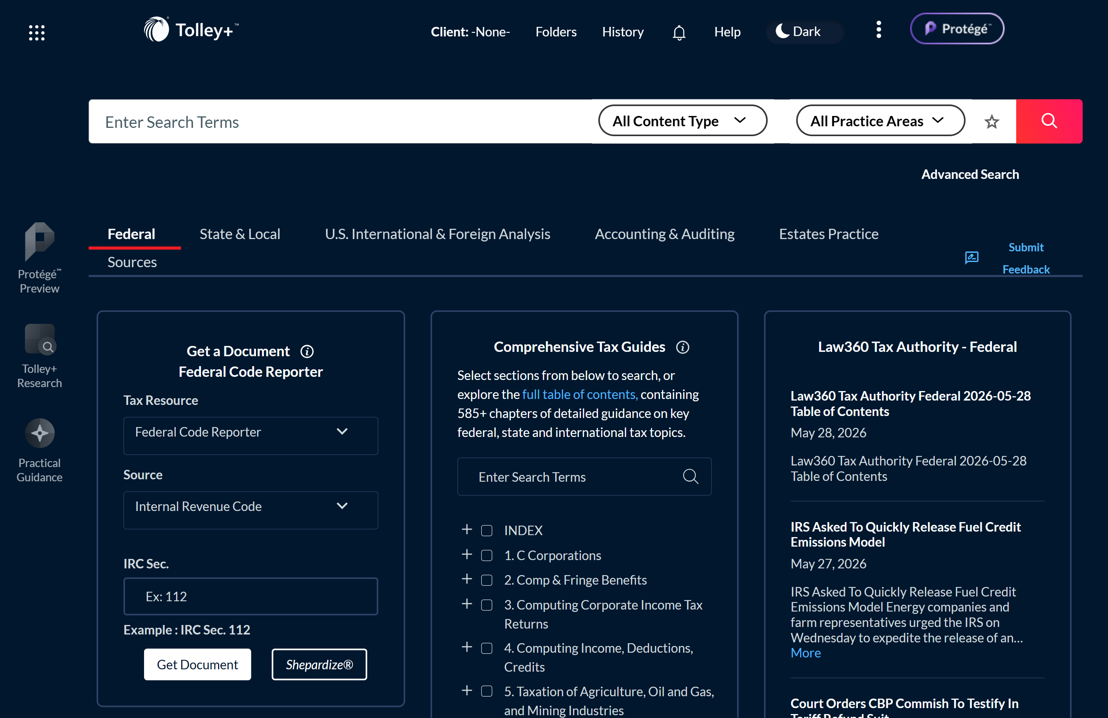Open All Practice Areas dropdown

pos(880,121)
